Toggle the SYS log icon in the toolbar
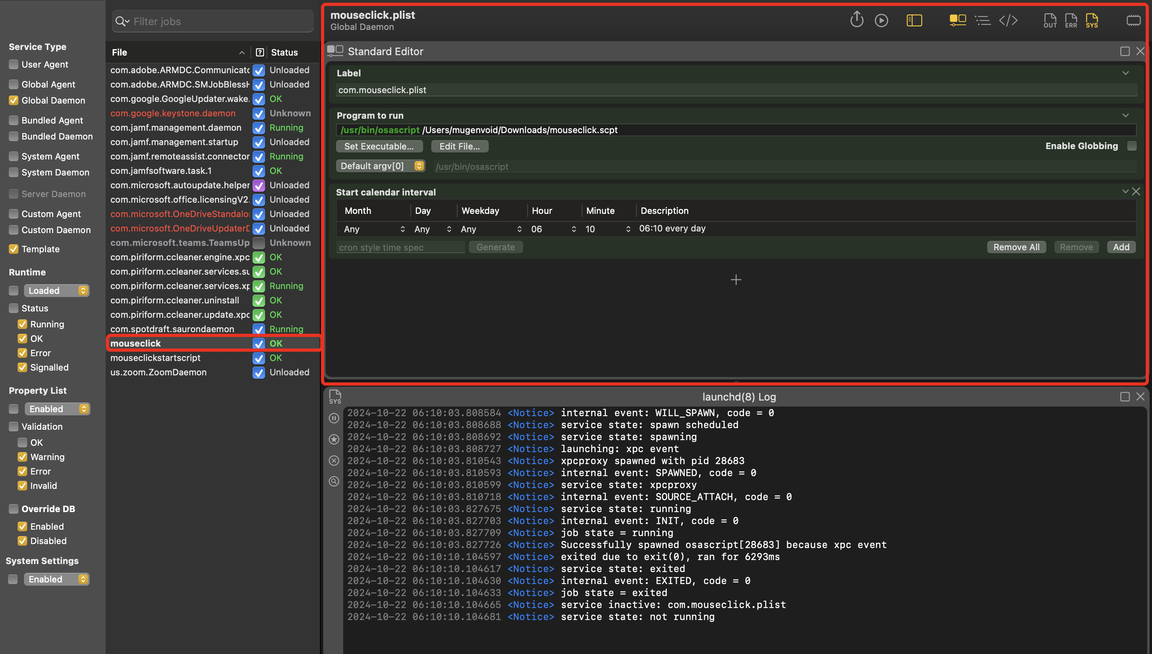Screen dimensions: 1152x654 coord(1092,21)
